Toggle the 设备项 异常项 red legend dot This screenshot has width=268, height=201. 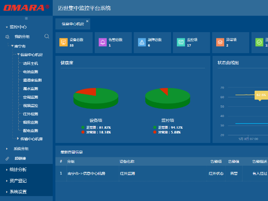[83, 132]
